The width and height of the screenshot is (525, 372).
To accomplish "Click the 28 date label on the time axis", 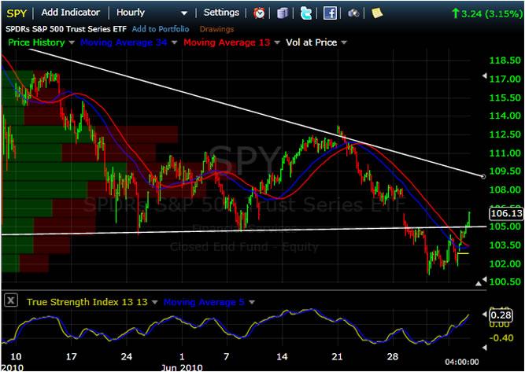I will (x=393, y=356).
